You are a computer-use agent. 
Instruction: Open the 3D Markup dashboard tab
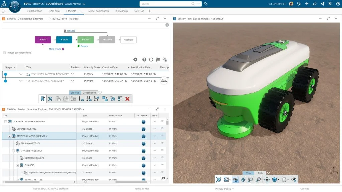coord(121,11)
